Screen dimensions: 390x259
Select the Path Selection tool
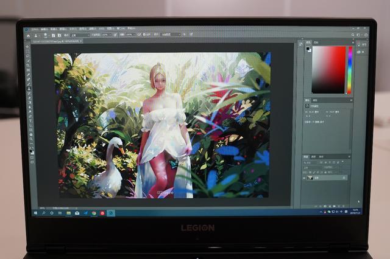[30, 125]
